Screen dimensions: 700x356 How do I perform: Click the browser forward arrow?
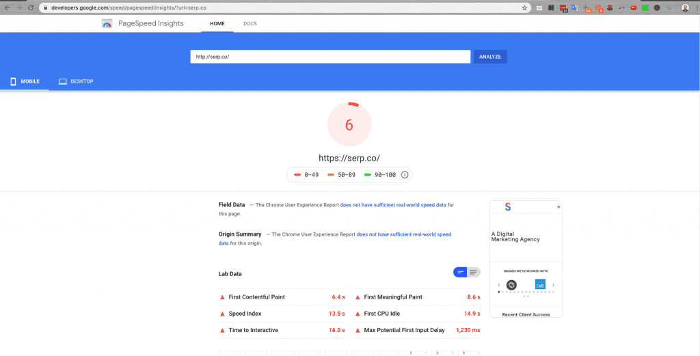tap(18, 8)
